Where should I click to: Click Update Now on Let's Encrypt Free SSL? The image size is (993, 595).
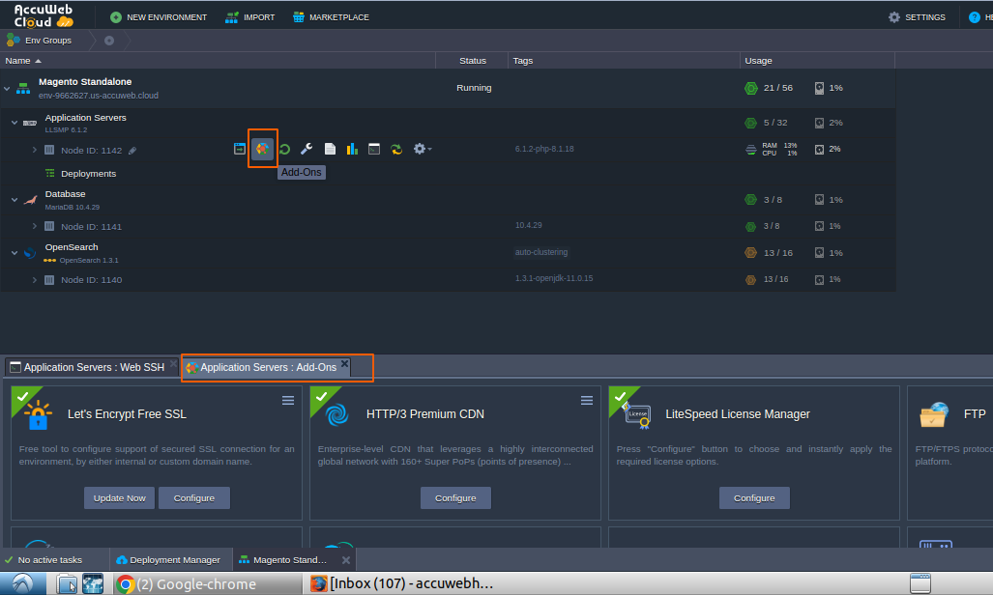[120, 497]
